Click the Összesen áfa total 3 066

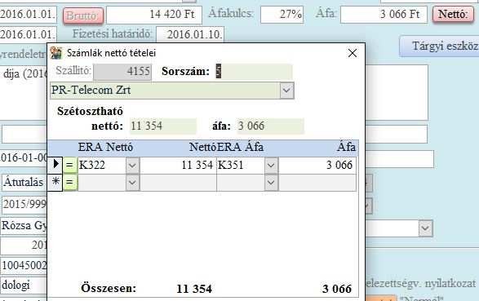click(x=337, y=289)
